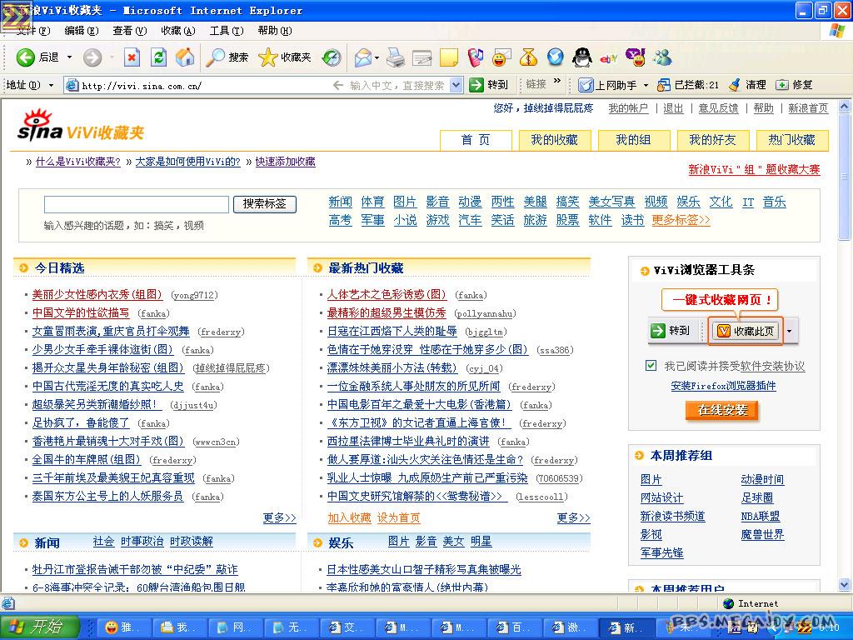Viewport: 853px width, 640px height.
Task: Click the scrollbar down arrow
Action: [844, 584]
